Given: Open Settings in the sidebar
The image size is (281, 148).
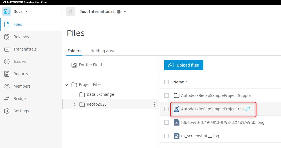Looking at the screenshot, I should (x=21, y=111).
